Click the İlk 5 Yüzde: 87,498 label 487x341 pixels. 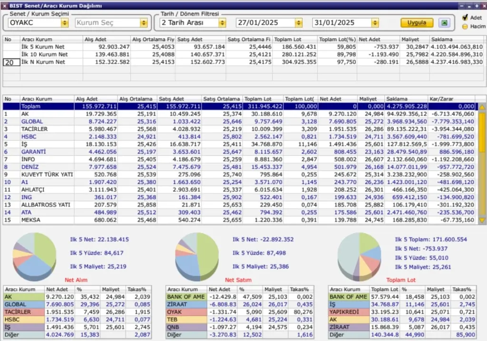point(259,253)
